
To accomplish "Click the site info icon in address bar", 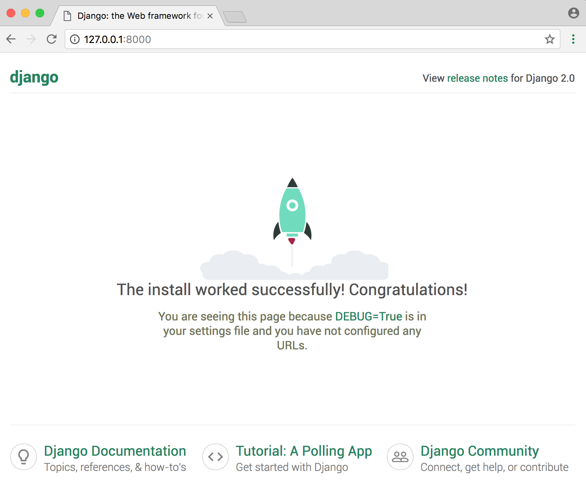I will pyautogui.click(x=75, y=39).
